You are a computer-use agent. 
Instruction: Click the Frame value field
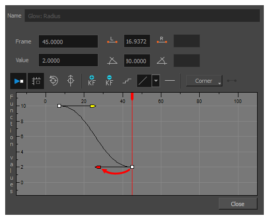click(x=68, y=41)
